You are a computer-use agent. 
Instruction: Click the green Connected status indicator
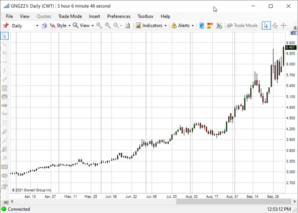tap(4, 209)
